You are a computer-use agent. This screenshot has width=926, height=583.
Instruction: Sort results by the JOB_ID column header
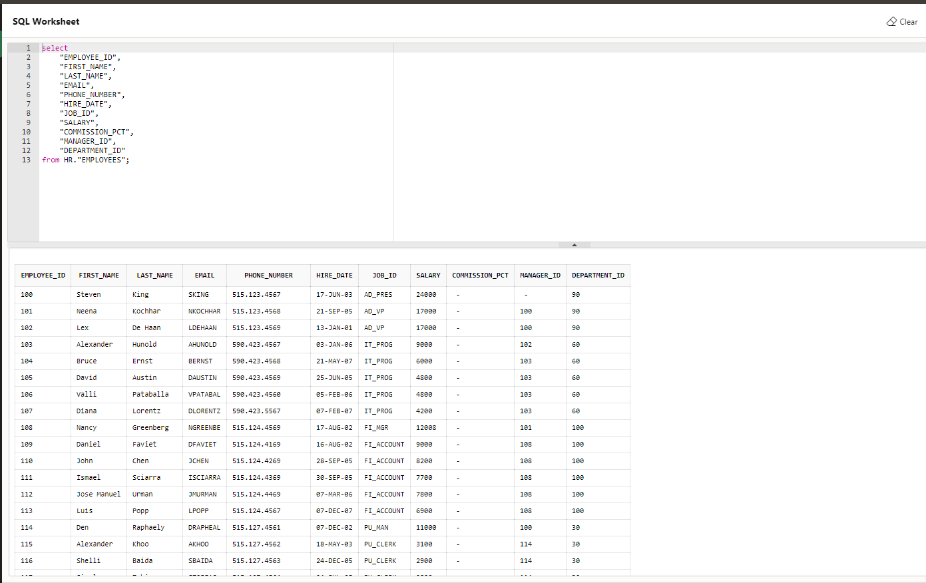pos(383,275)
